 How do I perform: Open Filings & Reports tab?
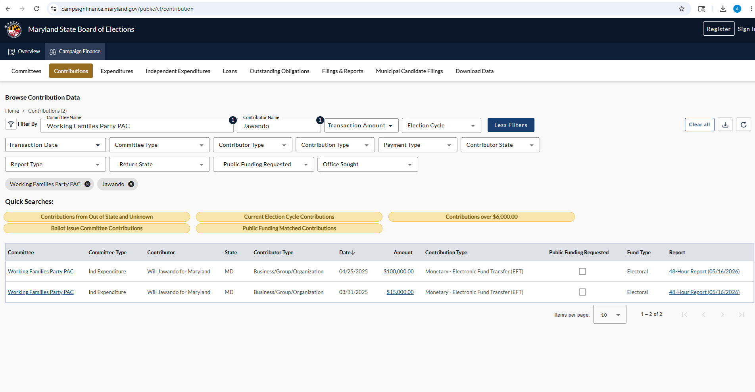pos(343,71)
